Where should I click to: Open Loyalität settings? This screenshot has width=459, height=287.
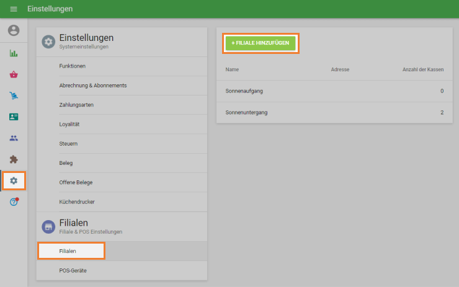69,124
